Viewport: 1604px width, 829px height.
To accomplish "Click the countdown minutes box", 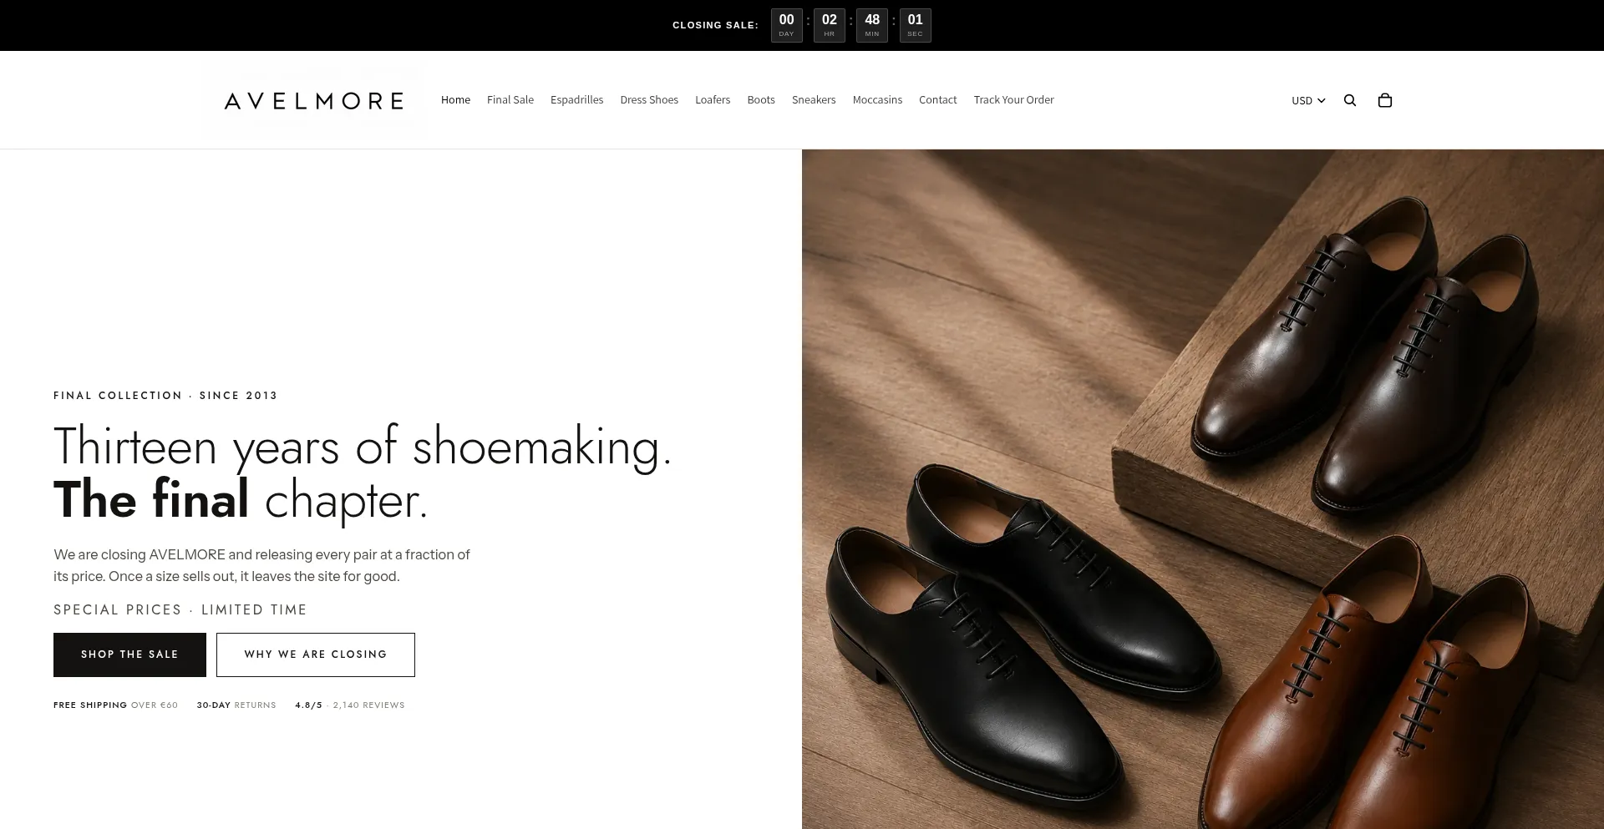I will [872, 25].
